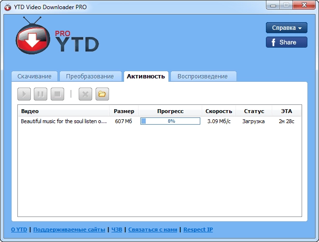Click the 3.09 Мб/с speed value

[219, 121]
